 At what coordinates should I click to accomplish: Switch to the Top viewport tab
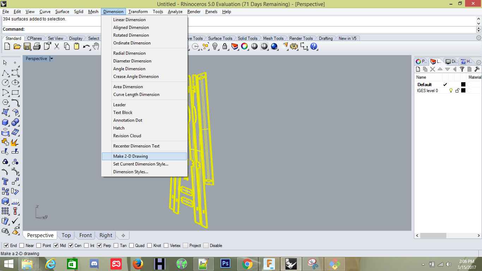click(66, 235)
